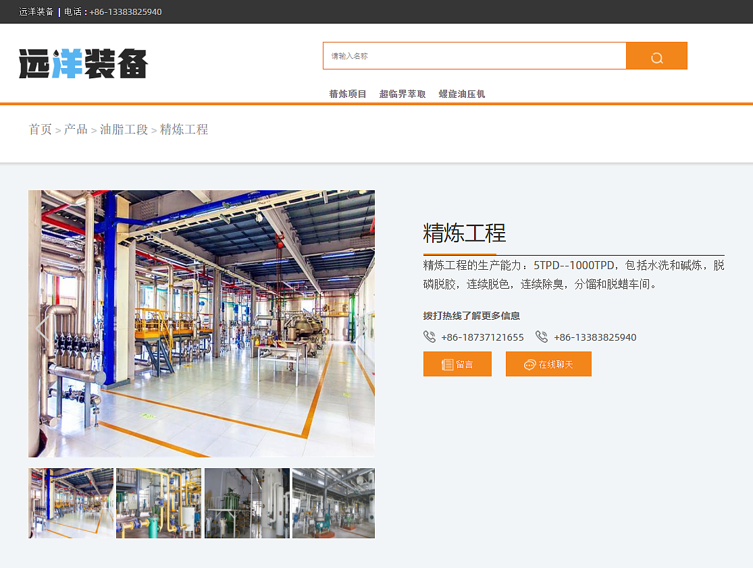Image resolution: width=753 pixels, height=568 pixels.
Task: Click 远洋装备 text in top bar
Action: [x=36, y=12]
